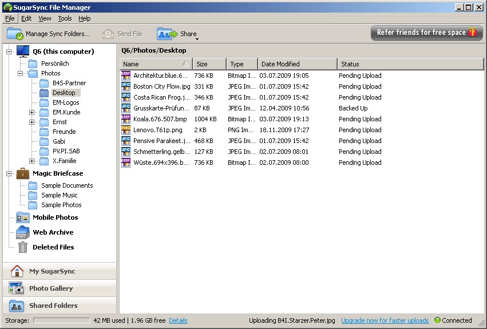Open the Web Archive icon
487x329 pixels.
tap(23, 232)
